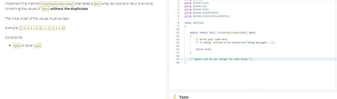Select the 'using System.Collections;' line
Image resolution: width=337 pixels, height=99 pixels.
coord(202,13)
